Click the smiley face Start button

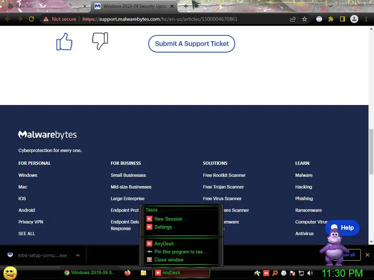click(10, 273)
